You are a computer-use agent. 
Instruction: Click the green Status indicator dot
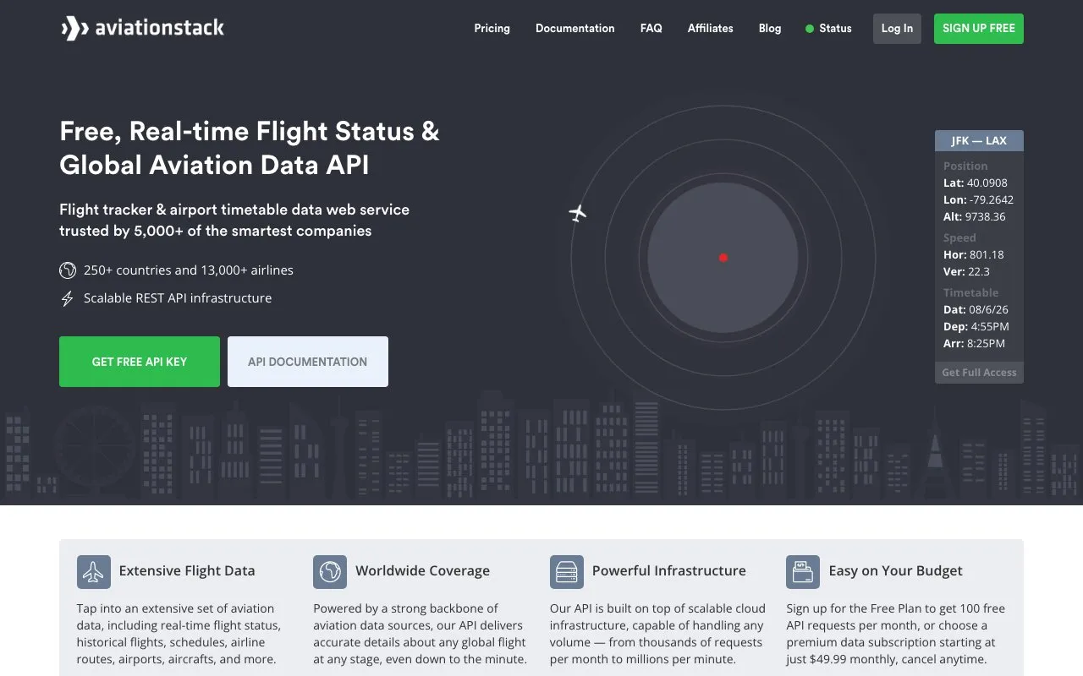(810, 29)
